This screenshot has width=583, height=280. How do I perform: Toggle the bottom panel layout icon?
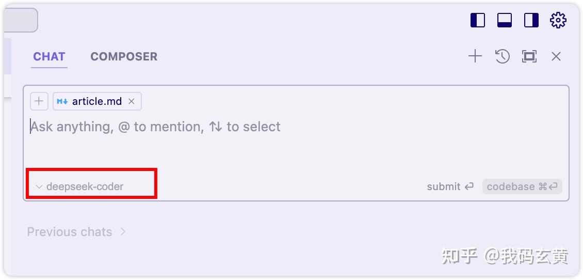point(504,20)
